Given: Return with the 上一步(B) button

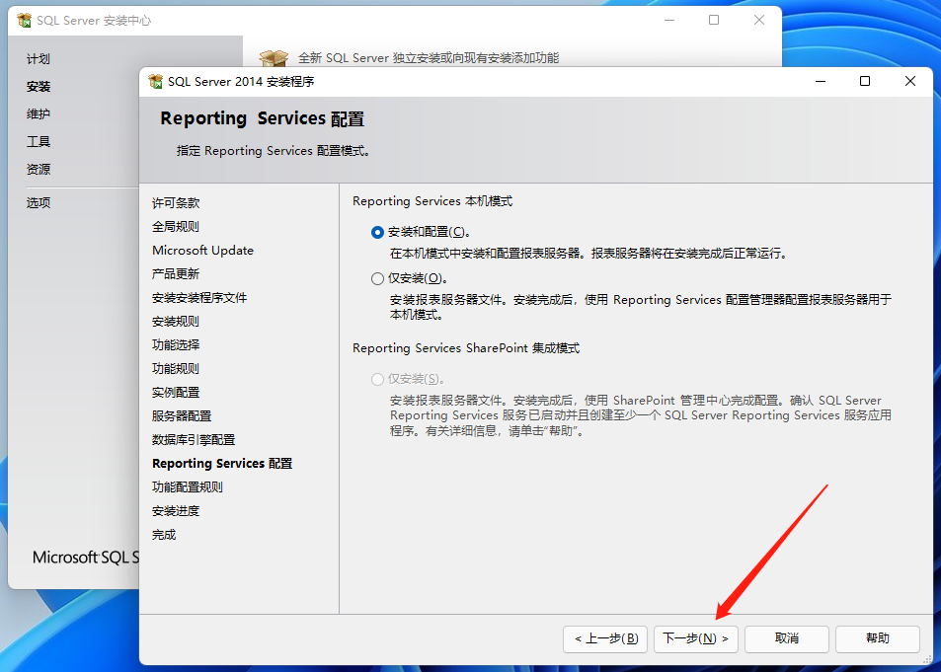Looking at the screenshot, I should tap(605, 639).
